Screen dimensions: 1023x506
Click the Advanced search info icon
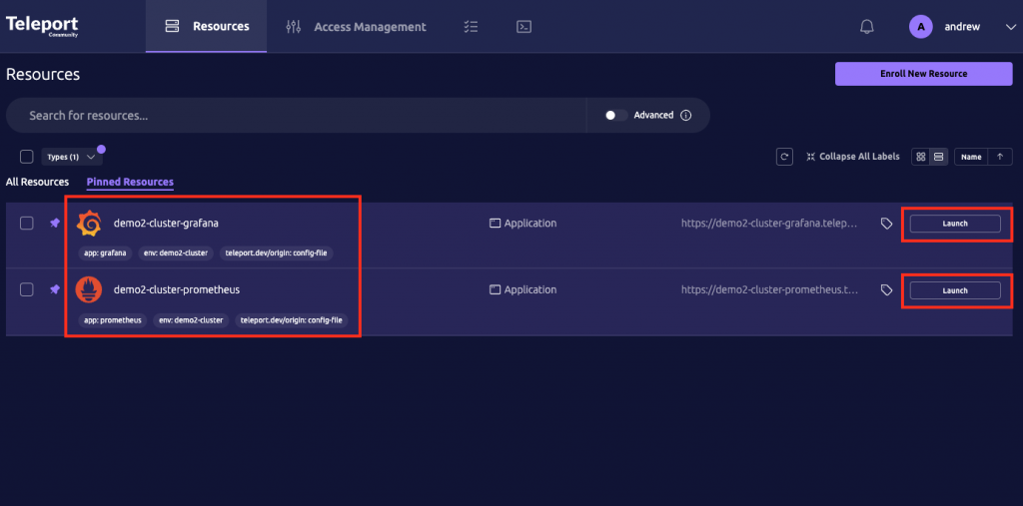(685, 116)
